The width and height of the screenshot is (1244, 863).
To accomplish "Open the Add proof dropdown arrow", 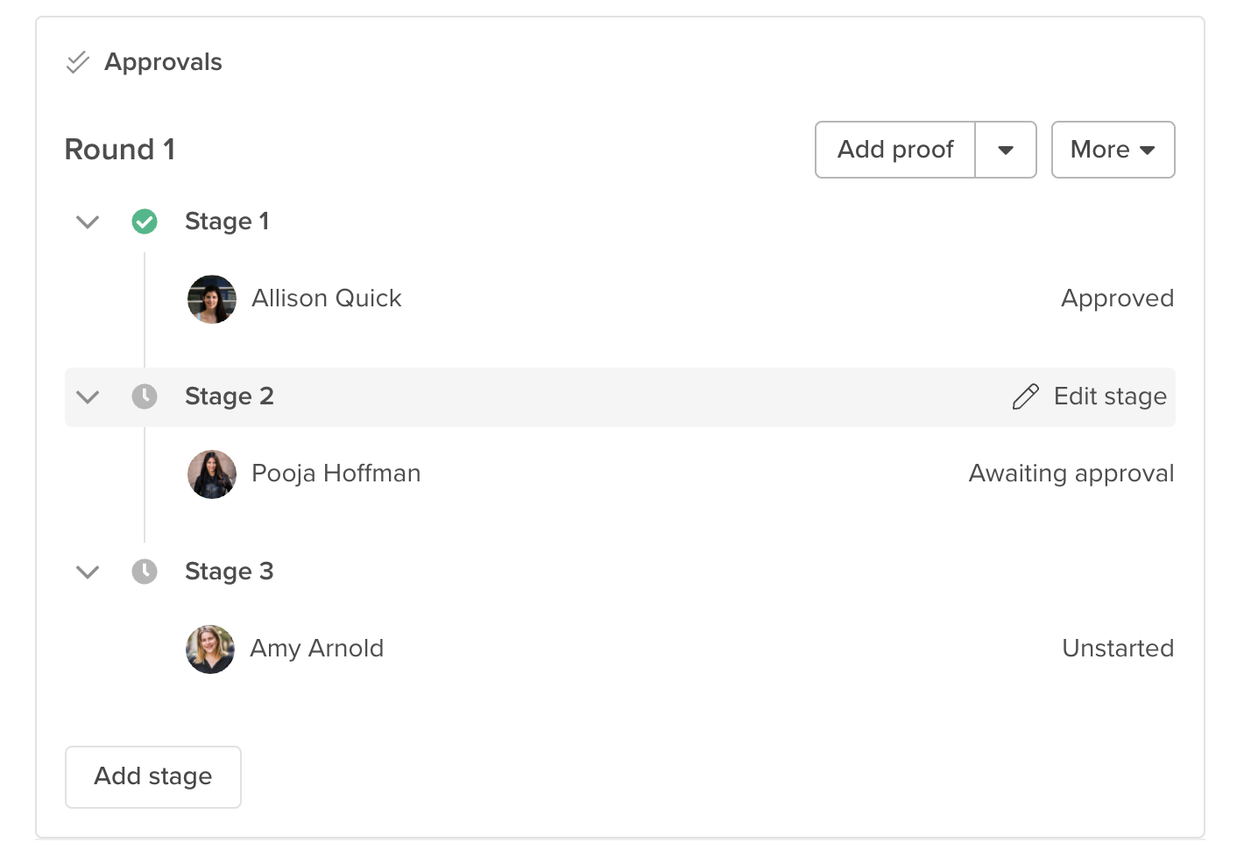I will click(1006, 150).
